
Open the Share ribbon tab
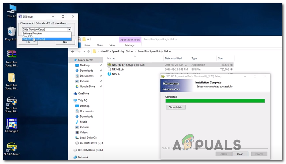click(100, 45)
